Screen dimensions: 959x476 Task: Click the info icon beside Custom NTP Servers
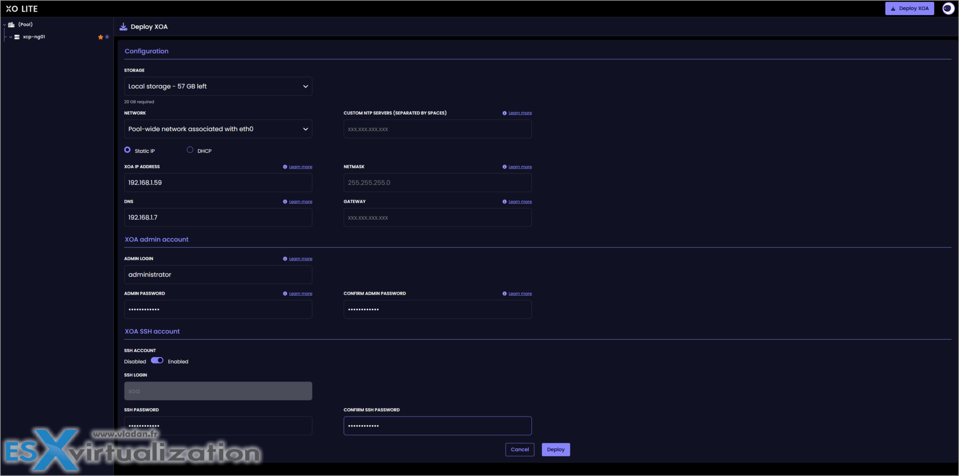pos(504,112)
